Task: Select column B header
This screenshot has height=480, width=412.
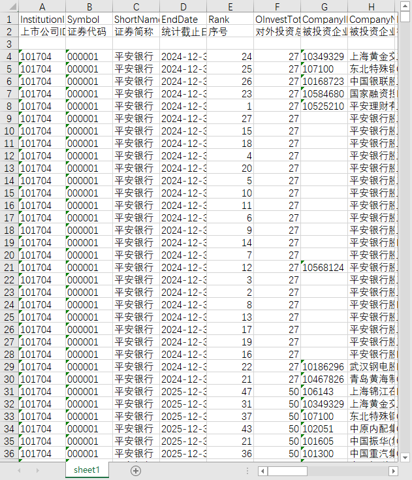Action: point(89,7)
